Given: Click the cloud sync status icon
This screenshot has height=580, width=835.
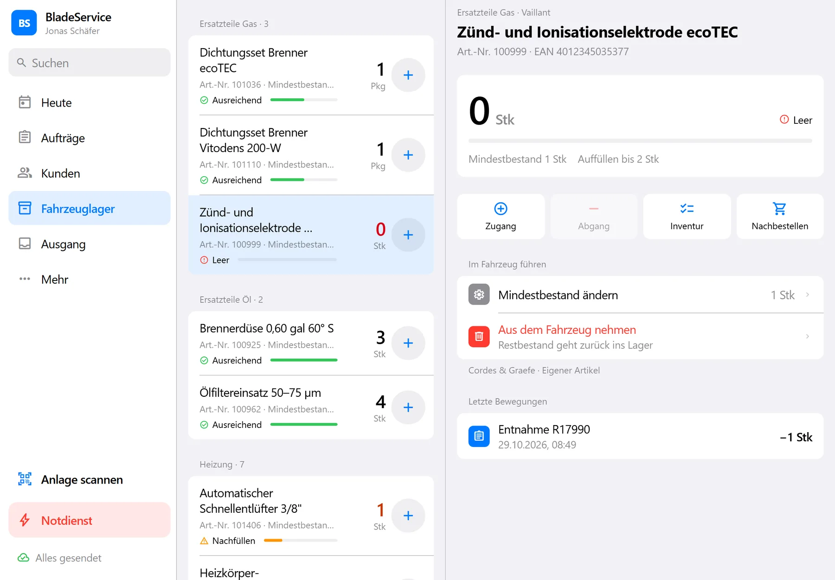Looking at the screenshot, I should coord(23,558).
